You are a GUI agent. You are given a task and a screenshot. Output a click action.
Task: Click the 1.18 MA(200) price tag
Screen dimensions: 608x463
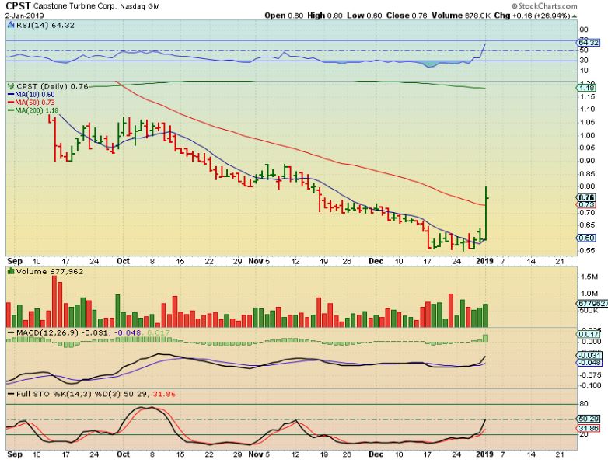(x=586, y=88)
